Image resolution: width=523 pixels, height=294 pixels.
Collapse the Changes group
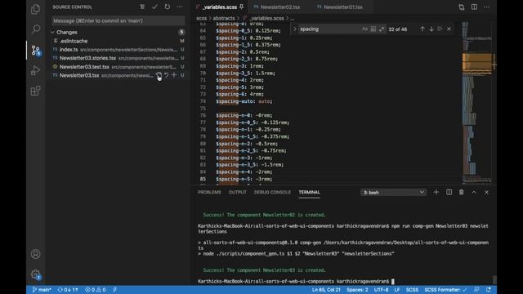click(52, 33)
